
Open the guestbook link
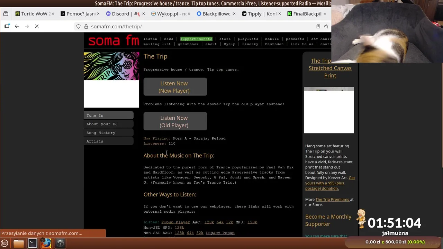click(x=188, y=44)
